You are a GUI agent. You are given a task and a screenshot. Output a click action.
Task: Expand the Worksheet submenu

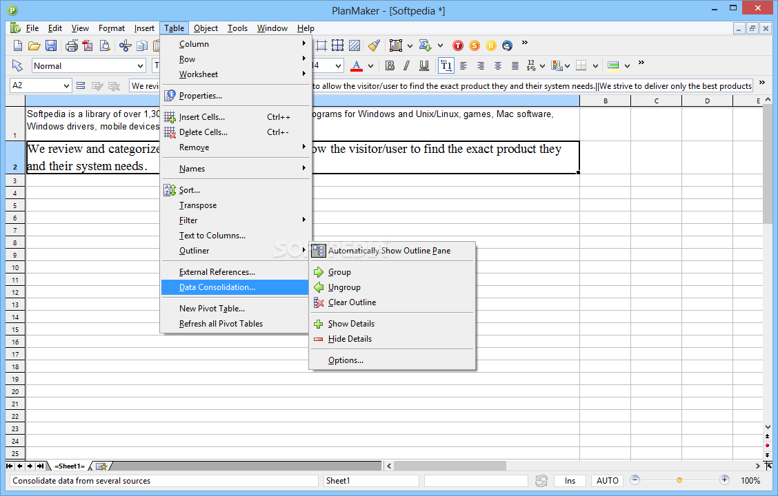coord(236,74)
